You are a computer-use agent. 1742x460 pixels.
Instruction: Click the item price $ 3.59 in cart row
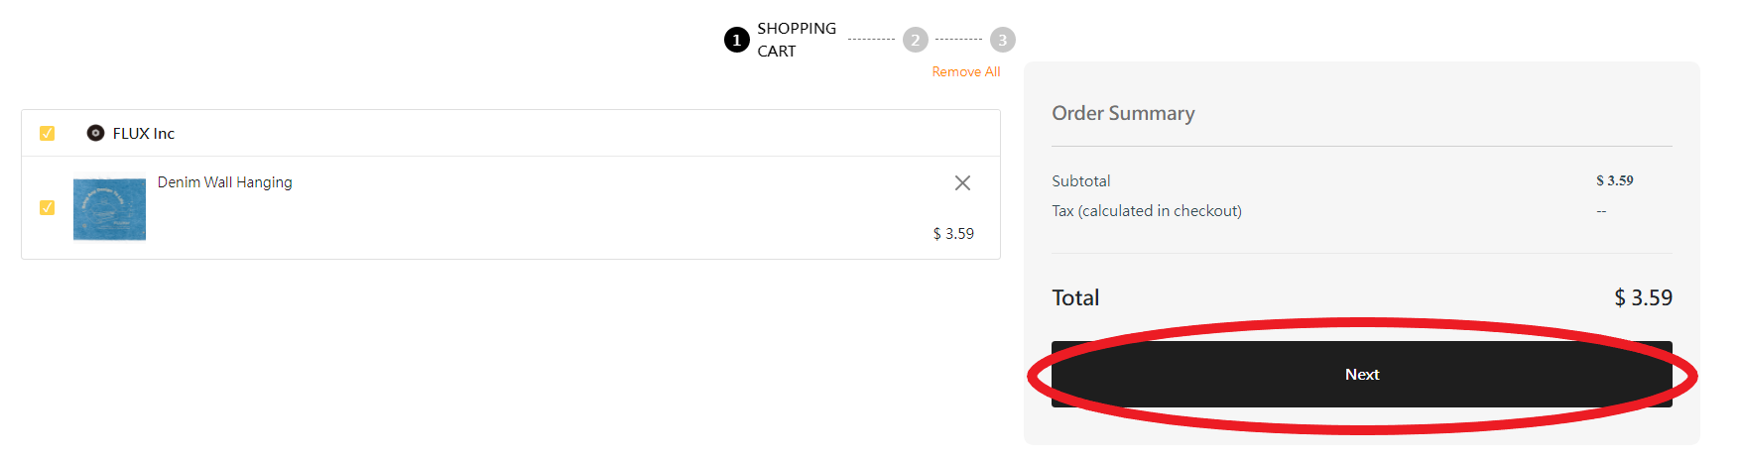click(953, 234)
